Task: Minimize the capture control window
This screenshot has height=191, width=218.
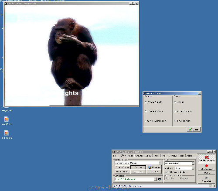Action: pyautogui.click(x=208, y=152)
